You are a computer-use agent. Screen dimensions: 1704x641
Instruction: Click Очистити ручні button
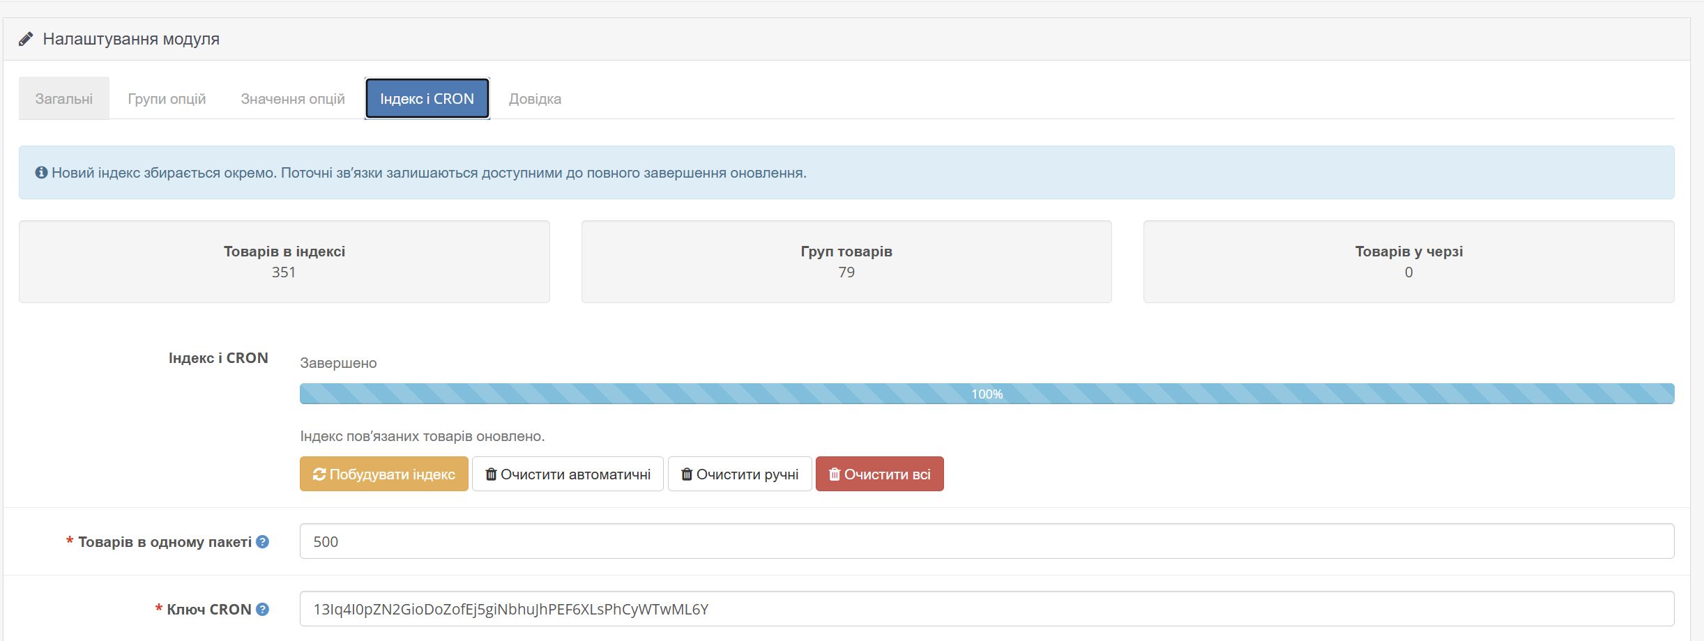click(740, 474)
